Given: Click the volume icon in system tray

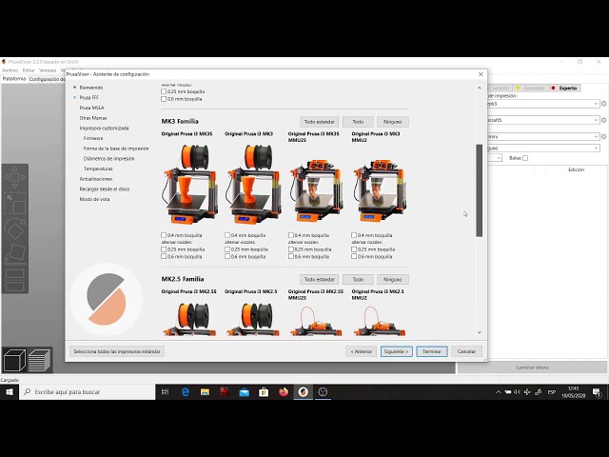Looking at the screenshot, I should click(517, 392).
